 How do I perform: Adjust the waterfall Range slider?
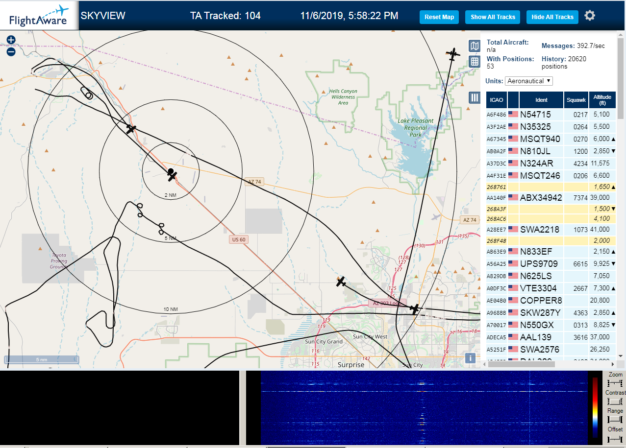(615, 420)
